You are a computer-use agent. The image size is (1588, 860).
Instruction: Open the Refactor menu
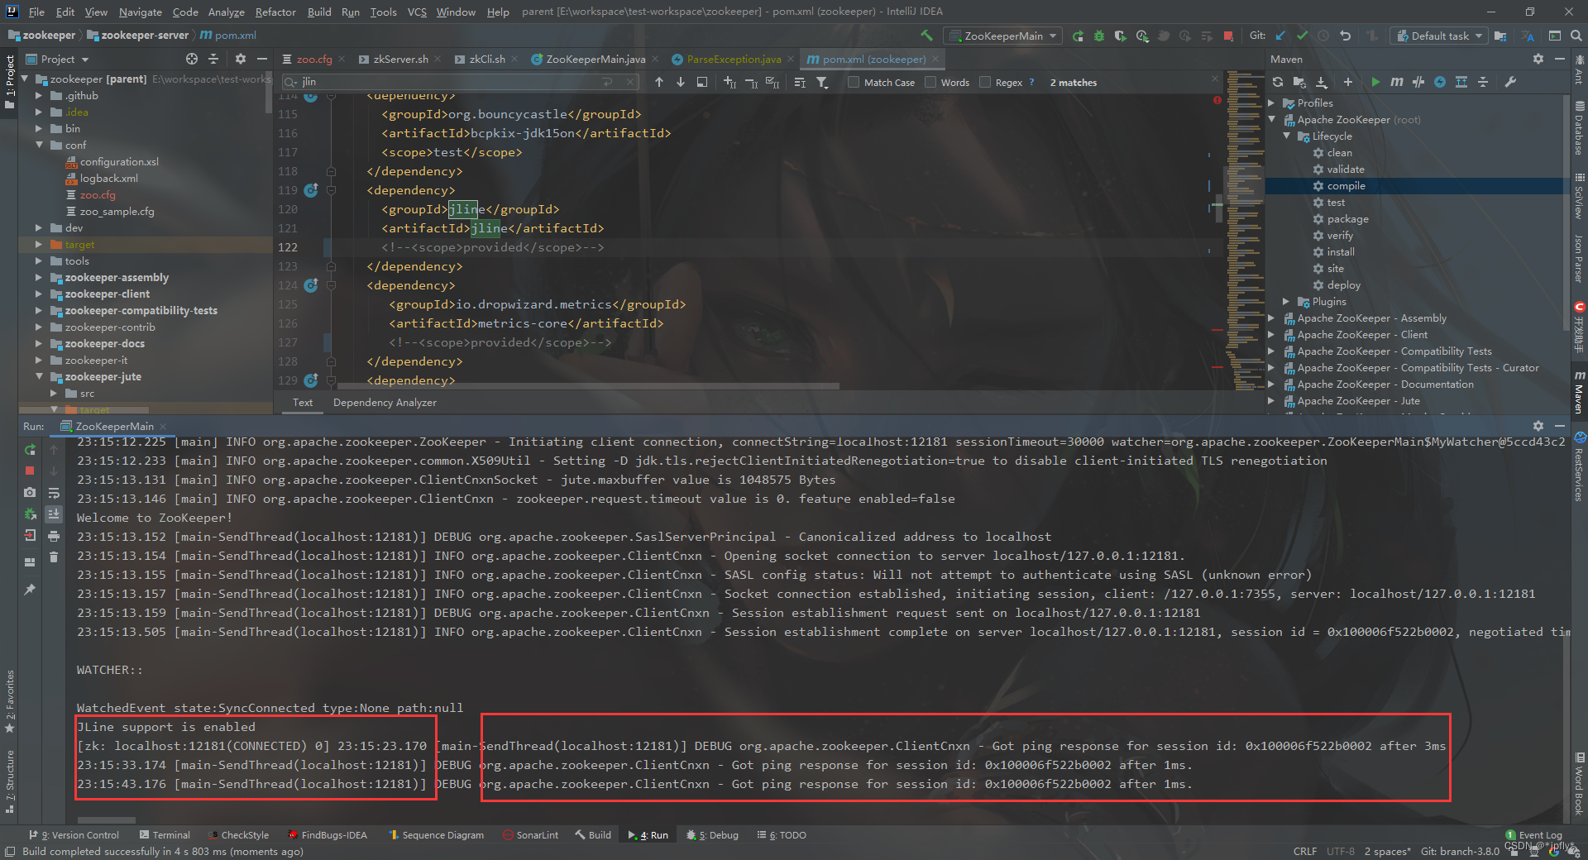(275, 12)
